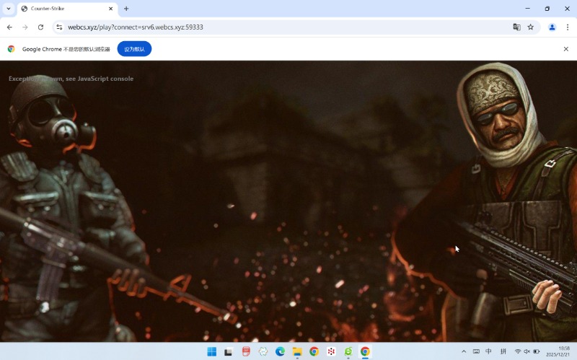Image resolution: width=577 pixels, height=360 pixels.
Task: Open Chrome's three-dot menu
Action: [x=568, y=27]
